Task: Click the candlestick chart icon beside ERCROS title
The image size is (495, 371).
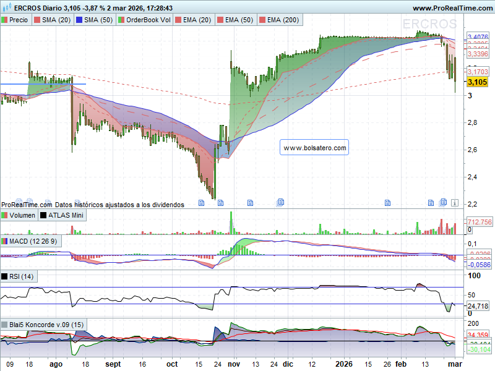Action: 5,8
